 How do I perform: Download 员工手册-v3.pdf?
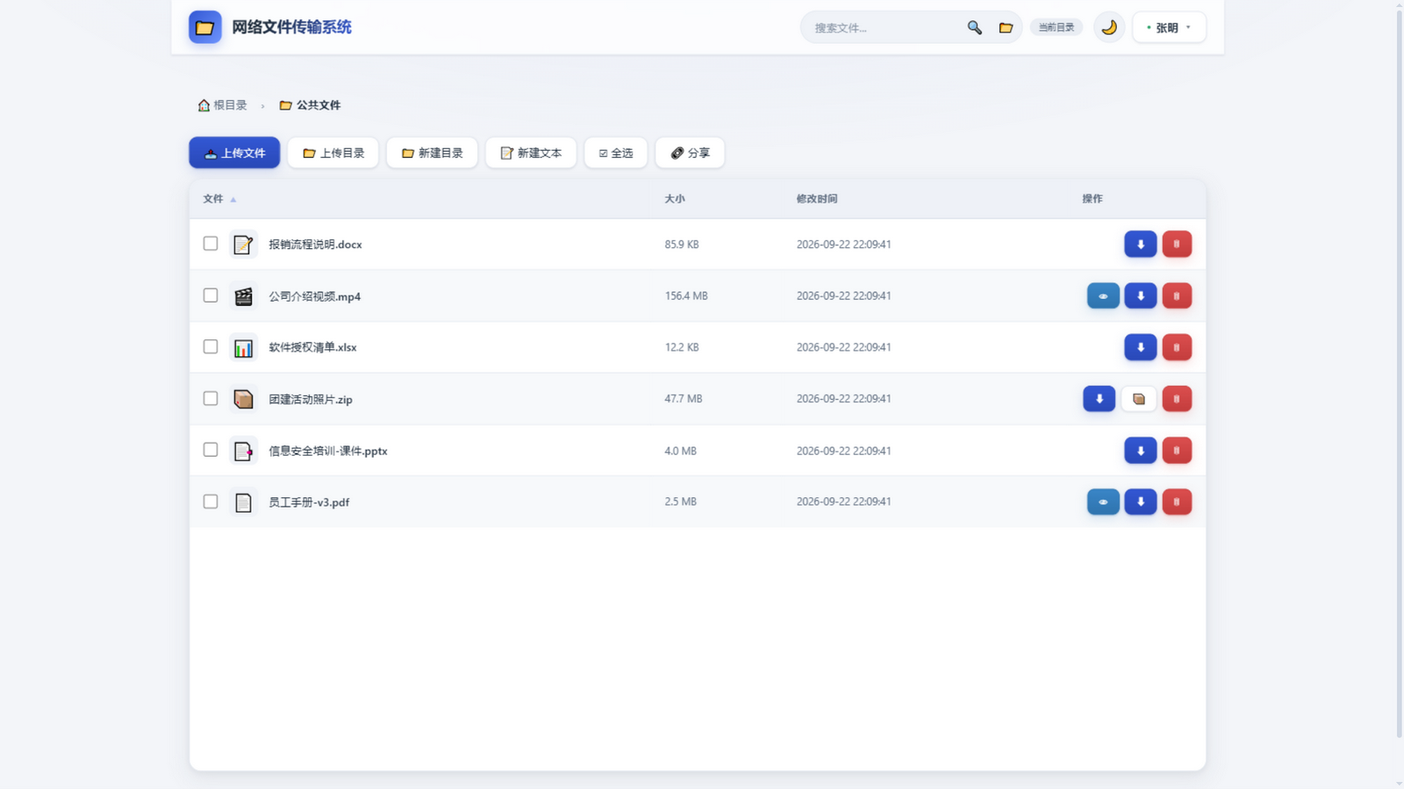[x=1141, y=501]
